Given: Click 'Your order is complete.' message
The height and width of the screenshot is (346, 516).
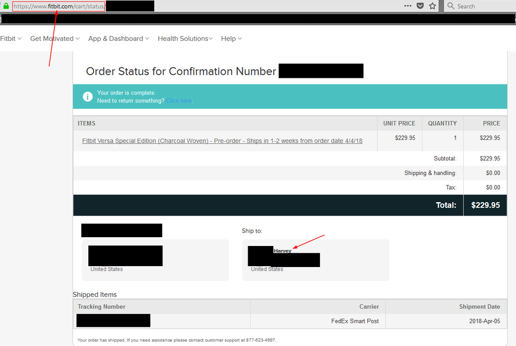Looking at the screenshot, I should tap(126, 93).
